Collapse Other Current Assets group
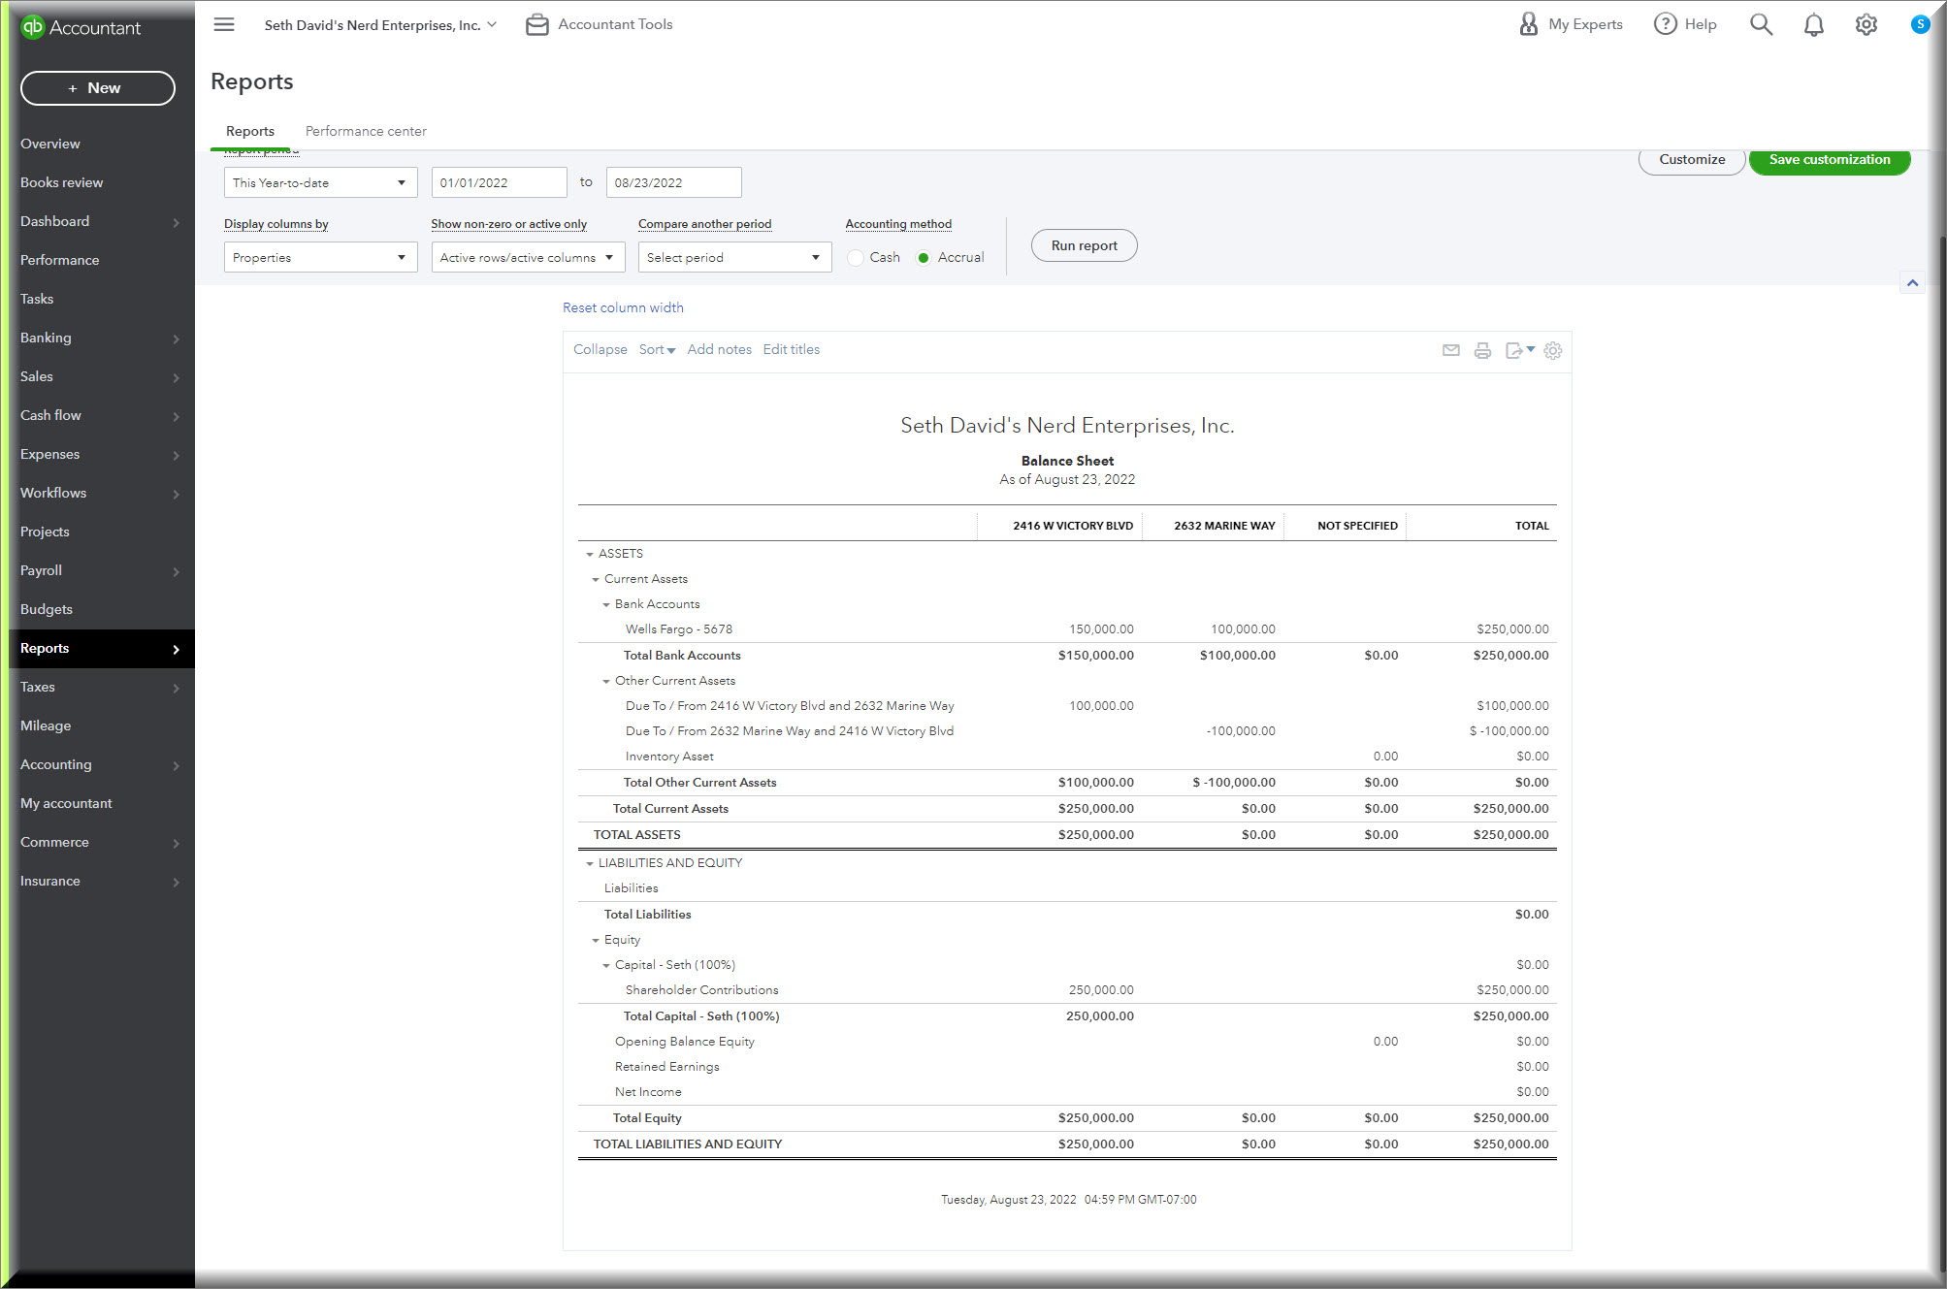This screenshot has width=1947, height=1289. [x=606, y=681]
